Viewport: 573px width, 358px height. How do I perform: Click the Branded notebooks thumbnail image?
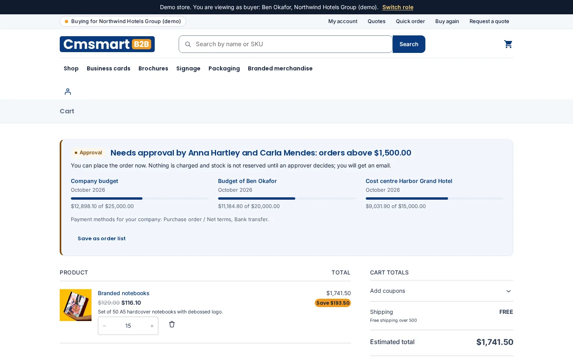[x=76, y=305]
